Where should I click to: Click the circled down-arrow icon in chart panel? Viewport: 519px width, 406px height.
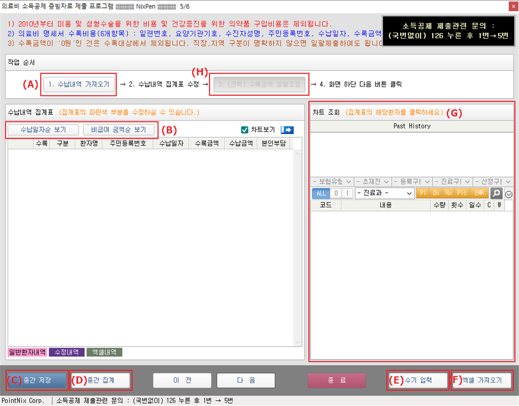509,194
